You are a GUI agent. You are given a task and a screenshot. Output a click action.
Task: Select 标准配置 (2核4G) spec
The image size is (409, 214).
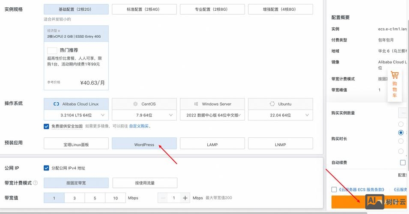point(144,9)
